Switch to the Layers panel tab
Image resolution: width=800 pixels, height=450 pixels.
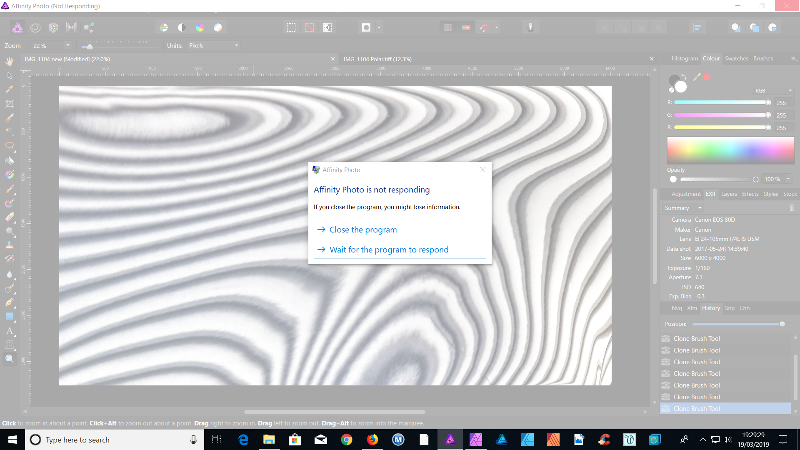[729, 194]
